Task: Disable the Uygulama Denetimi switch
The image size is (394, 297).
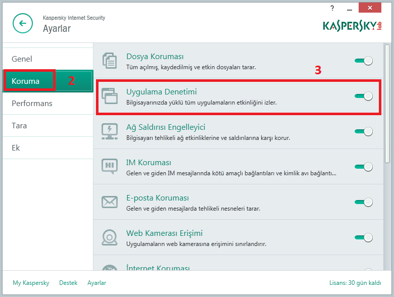Action: tap(364, 96)
